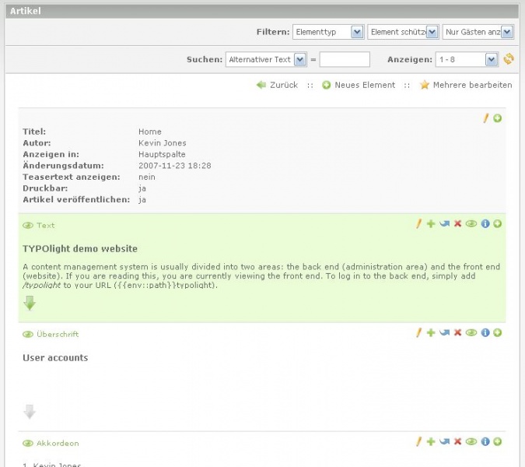
Task: Delete the Überschrift element
Action: coord(457,333)
